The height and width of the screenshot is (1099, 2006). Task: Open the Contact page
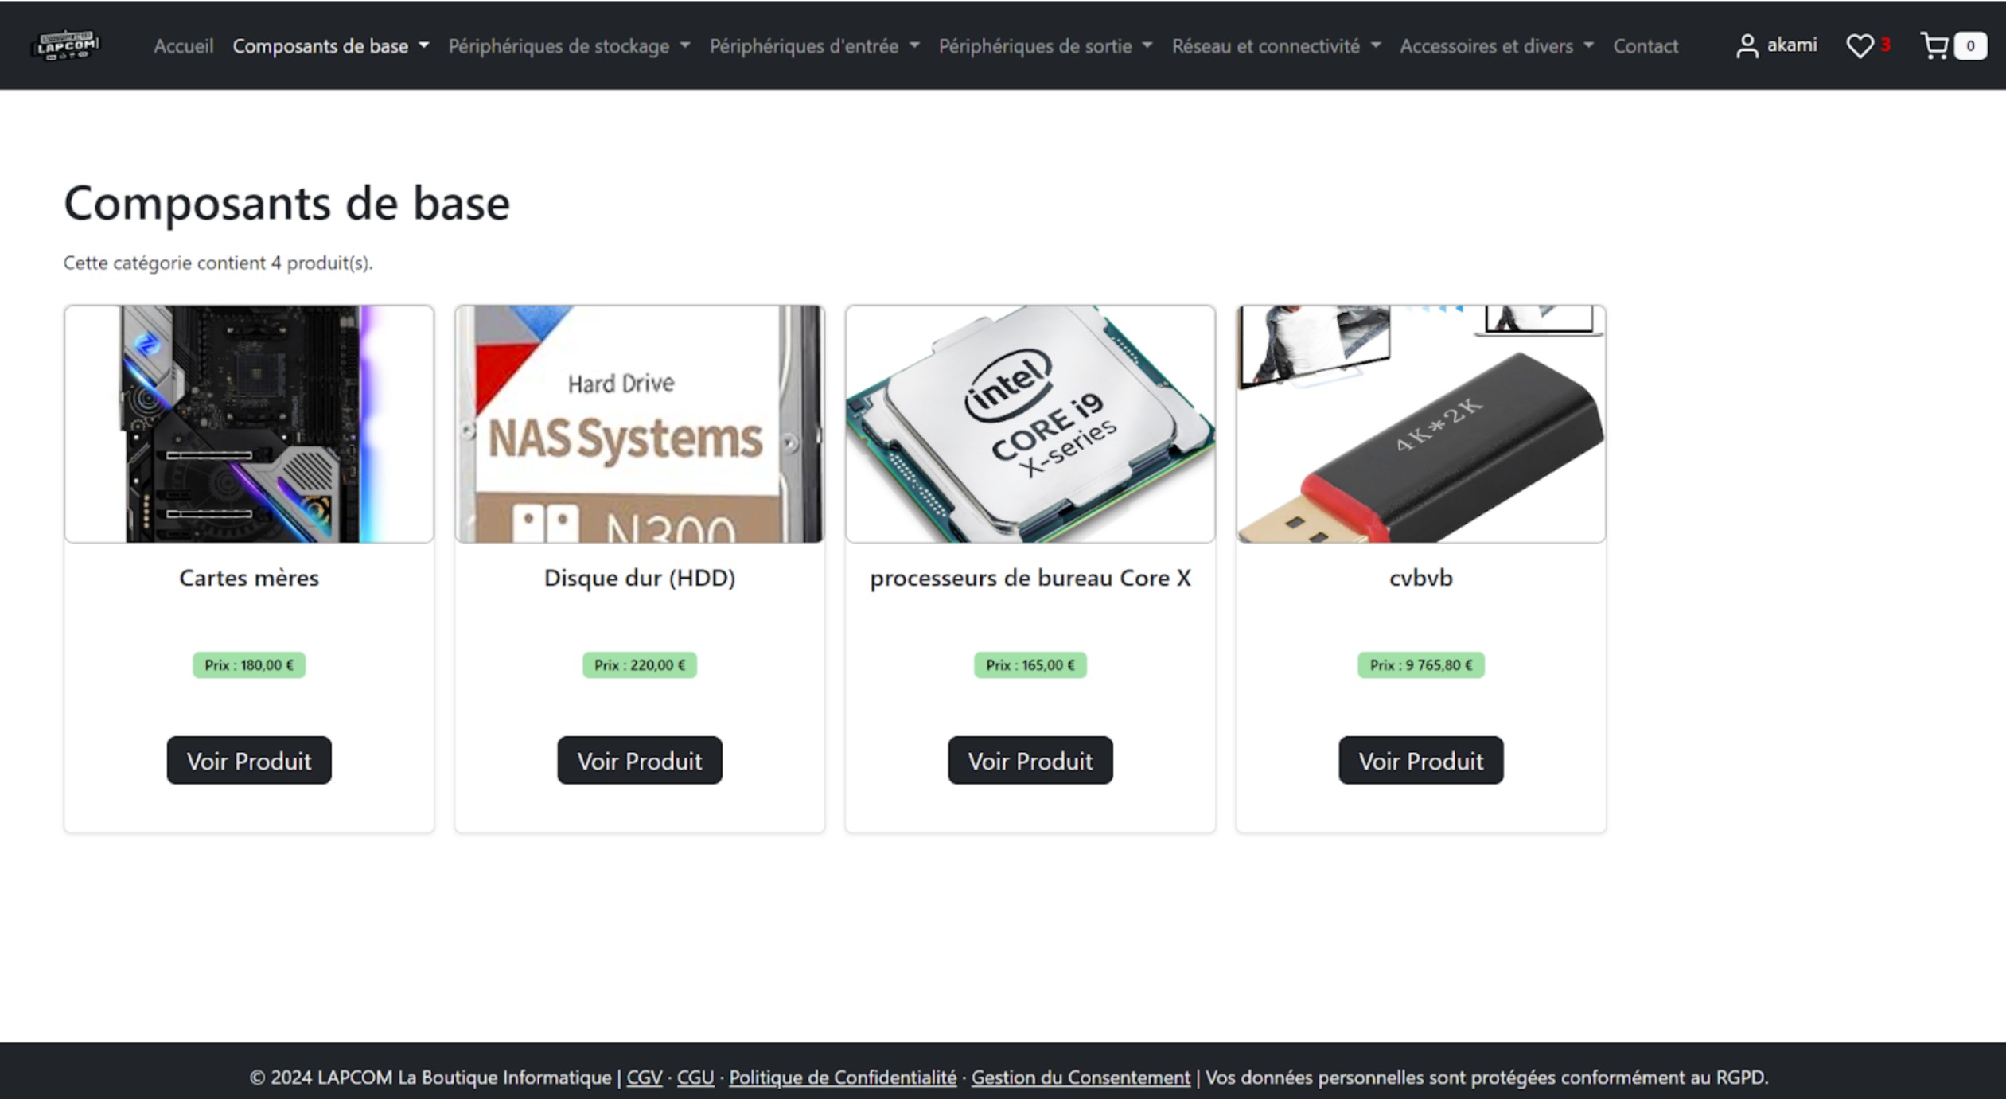pos(1645,46)
